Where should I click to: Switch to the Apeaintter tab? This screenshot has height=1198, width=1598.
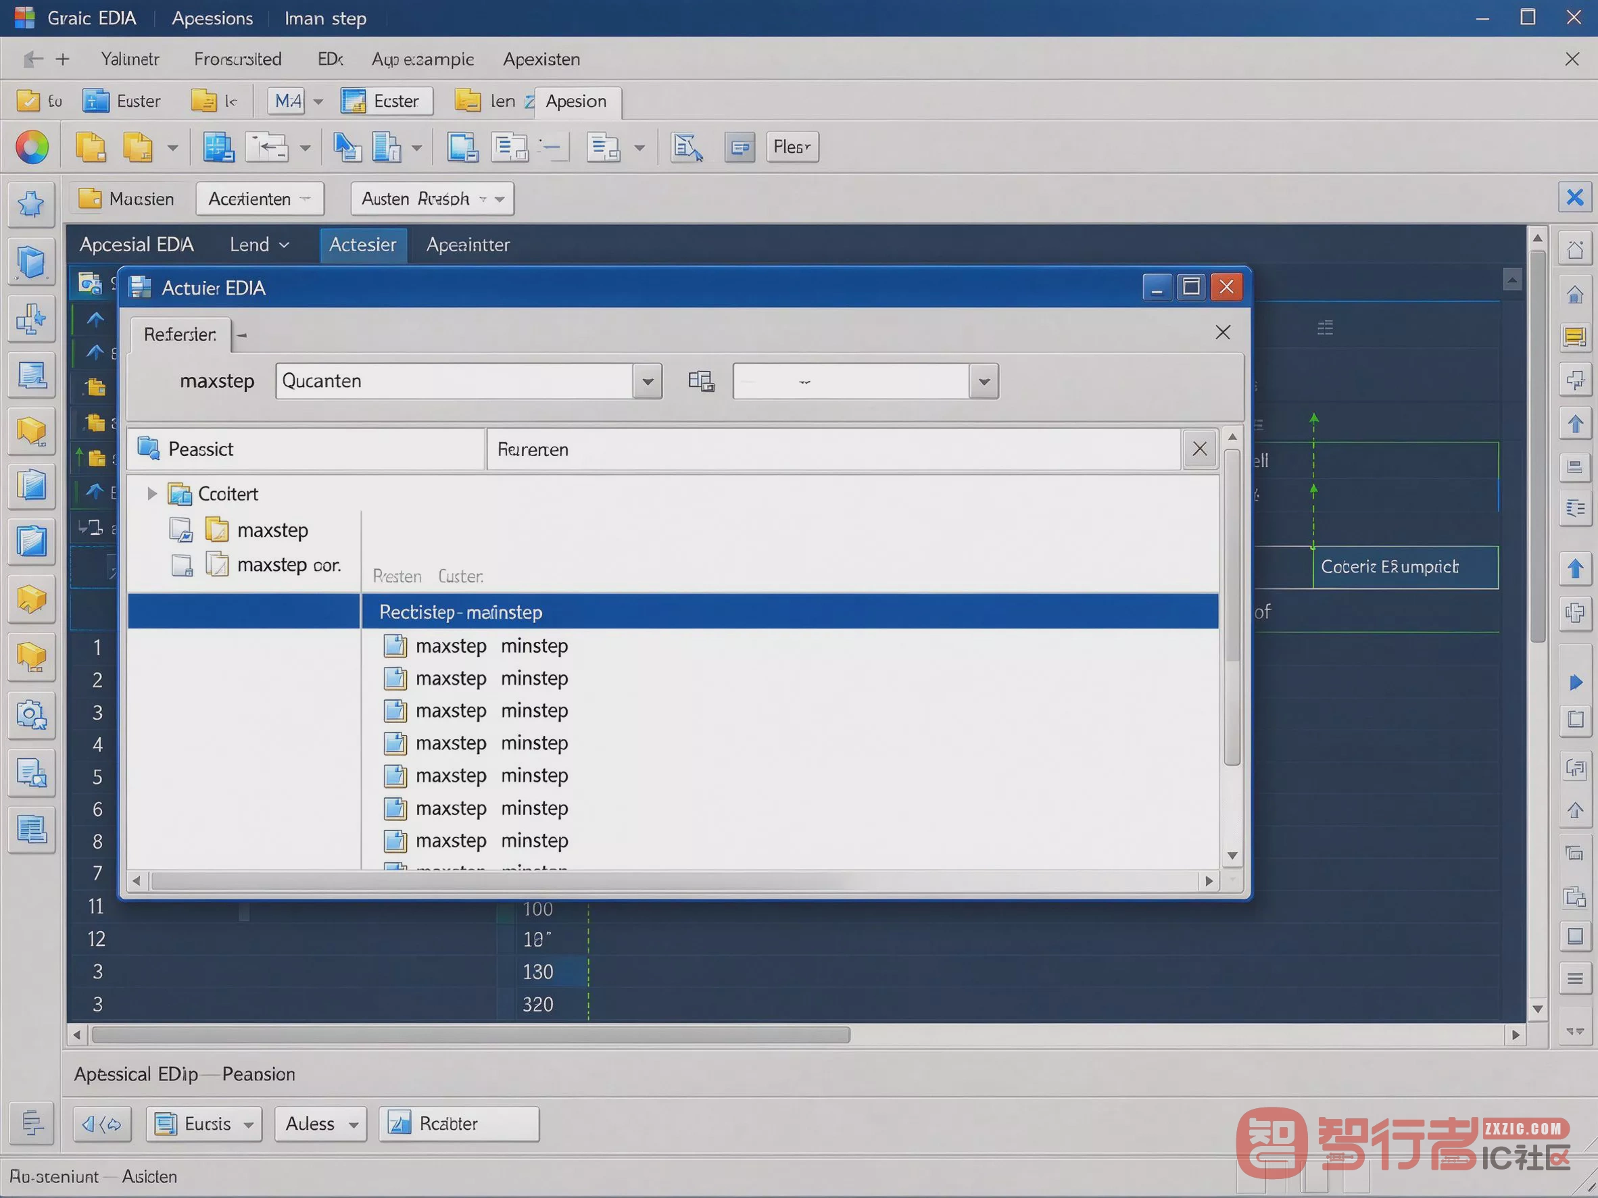coord(468,245)
